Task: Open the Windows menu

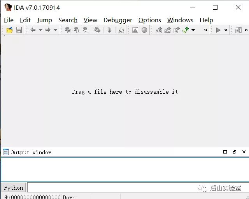Action: (x=180, y=20)
